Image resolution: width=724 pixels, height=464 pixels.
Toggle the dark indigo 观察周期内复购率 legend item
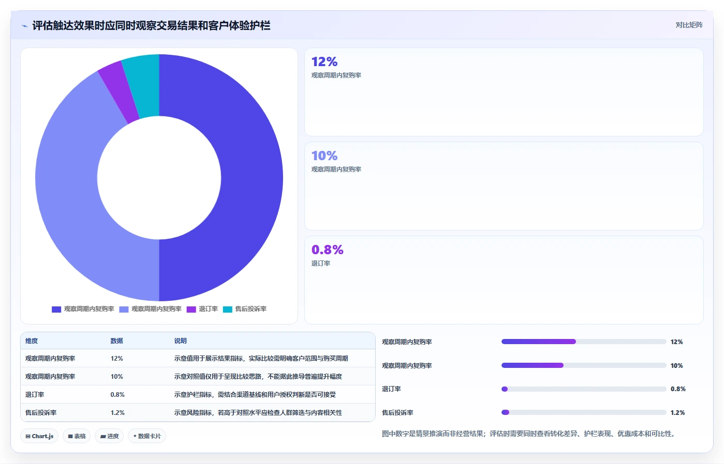83,309
